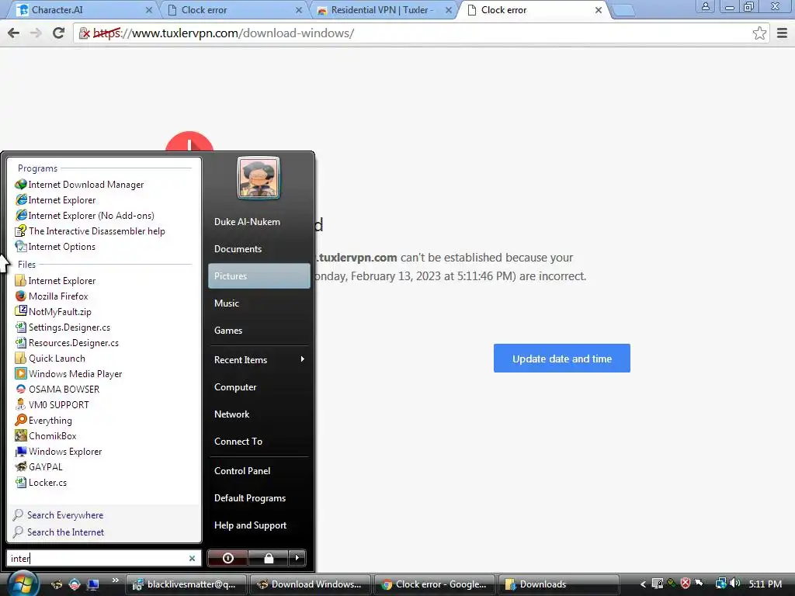Reload the current page

pos(59,33)
